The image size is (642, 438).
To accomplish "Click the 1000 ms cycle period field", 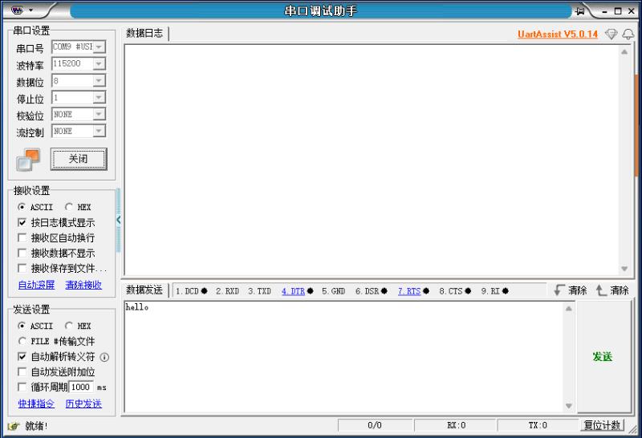I will click(81, 387).
